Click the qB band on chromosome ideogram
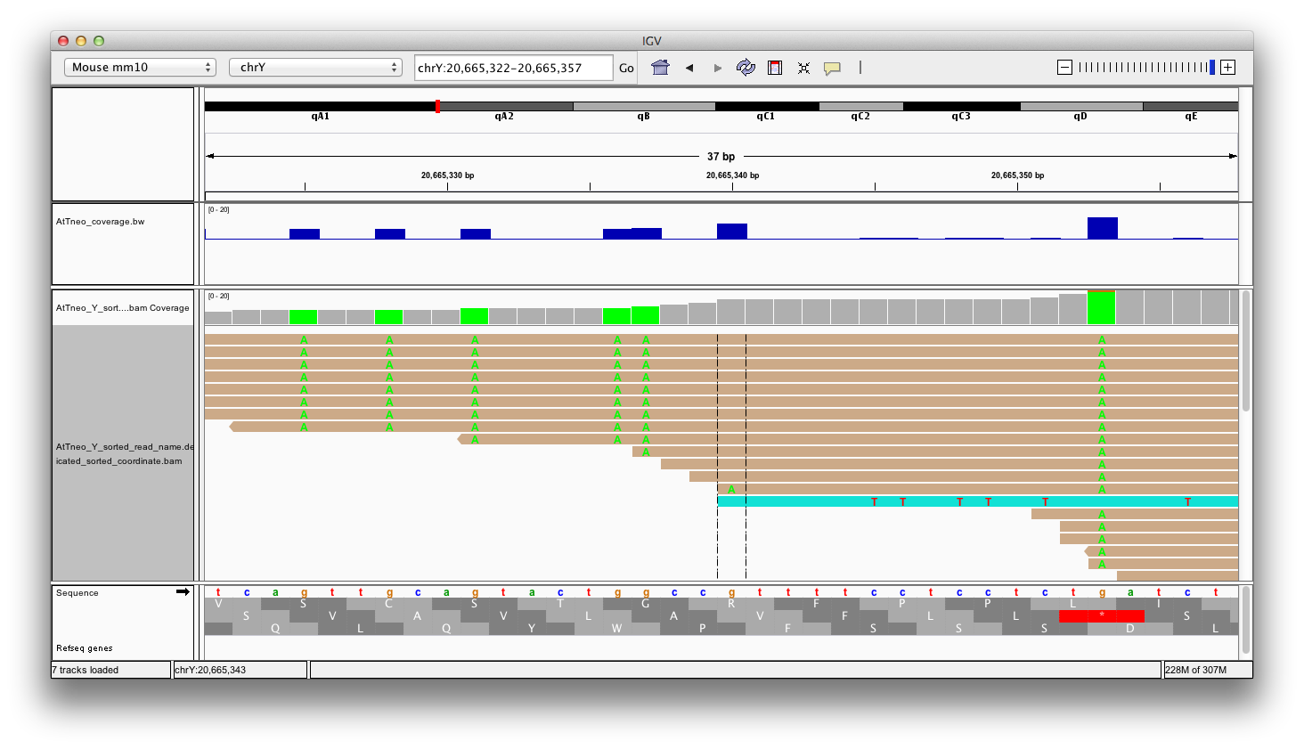 pos(644,107)
